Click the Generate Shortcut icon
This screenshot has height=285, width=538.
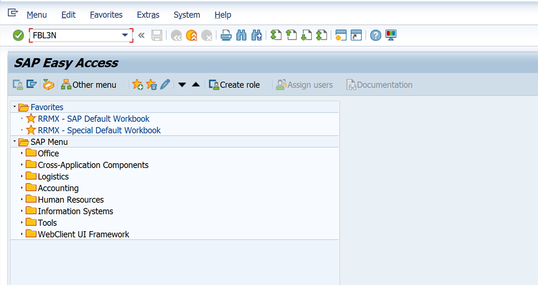click(x=356, y=35)
